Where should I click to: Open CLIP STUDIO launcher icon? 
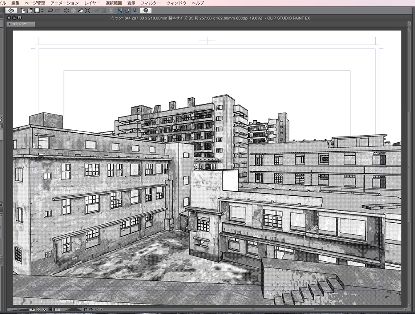click(x=11, y=11)
